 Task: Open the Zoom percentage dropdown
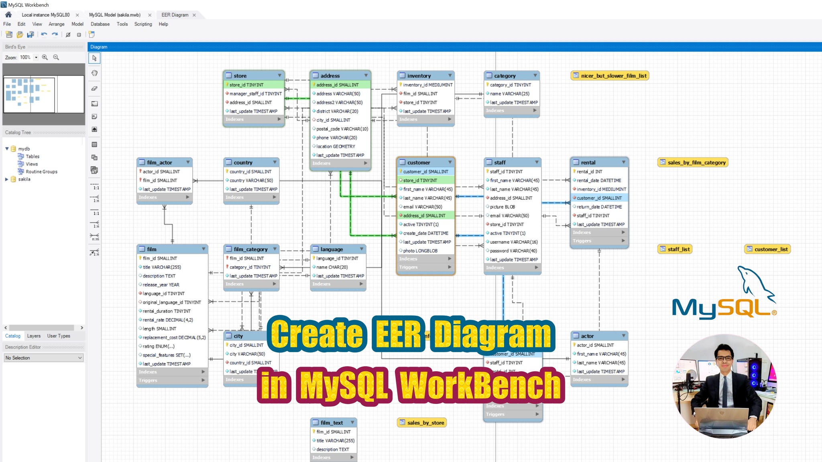(x=36, y=57)
